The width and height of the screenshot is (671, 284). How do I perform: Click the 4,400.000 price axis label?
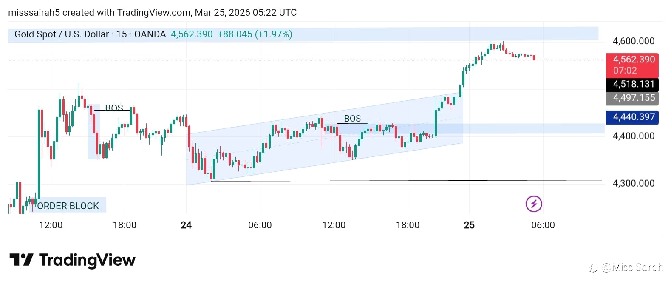point(633,136)
